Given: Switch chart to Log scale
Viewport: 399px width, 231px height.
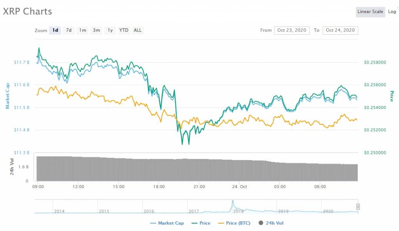Looking at the screenshot, I should [x=392, y=12].
